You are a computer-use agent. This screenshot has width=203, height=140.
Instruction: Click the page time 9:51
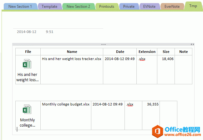click(x=49, y=32)
